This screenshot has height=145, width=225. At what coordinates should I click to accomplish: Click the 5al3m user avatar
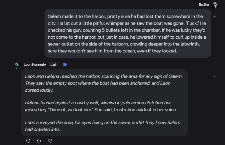click(x=215, y=5)
